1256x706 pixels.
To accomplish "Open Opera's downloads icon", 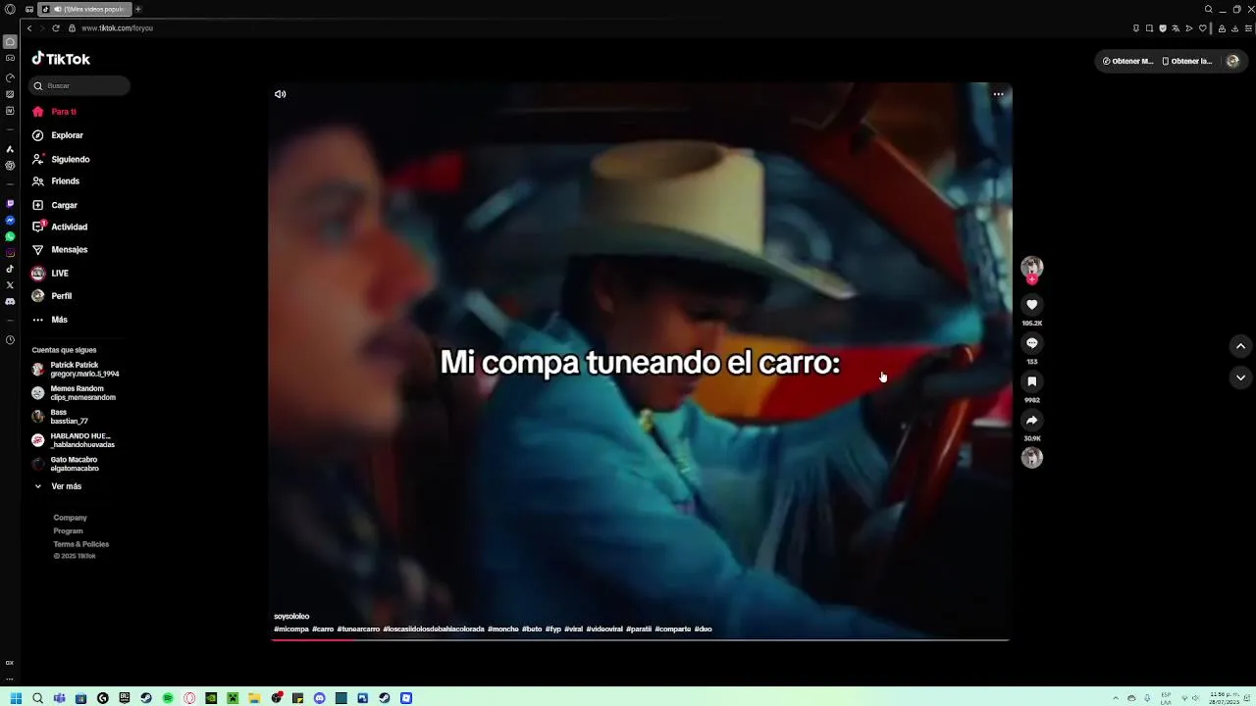I will click(1234, 28).
